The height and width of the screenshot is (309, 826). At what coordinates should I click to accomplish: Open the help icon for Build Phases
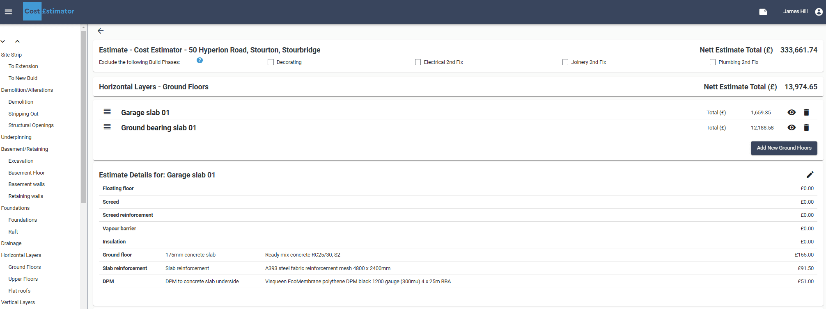point(200,61)
